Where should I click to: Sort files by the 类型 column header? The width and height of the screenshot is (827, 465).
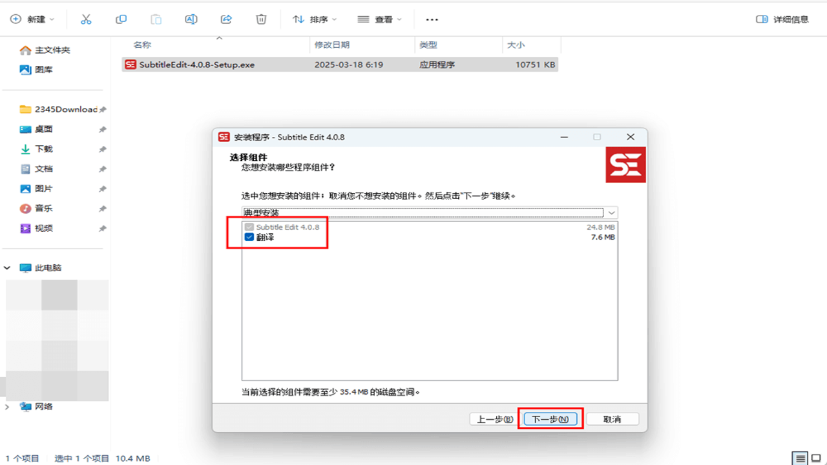(428, 45)
